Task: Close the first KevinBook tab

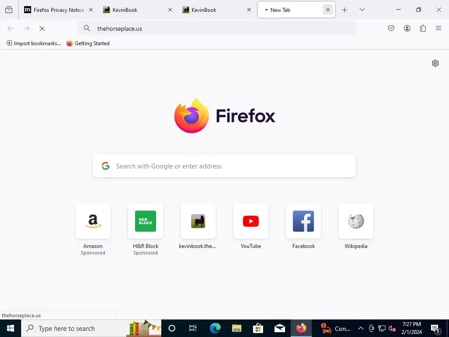Action: pos(170,10)
